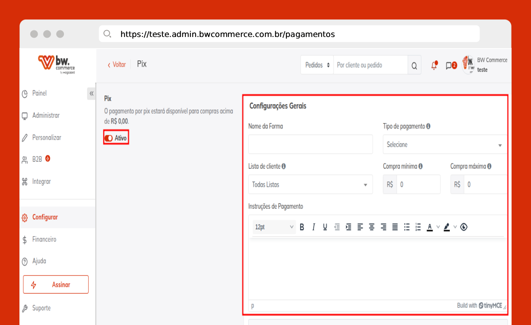Screen dimensions: 531x325
Task: Expand the Lista de cliente dropdown
Action: pos(310,184)
